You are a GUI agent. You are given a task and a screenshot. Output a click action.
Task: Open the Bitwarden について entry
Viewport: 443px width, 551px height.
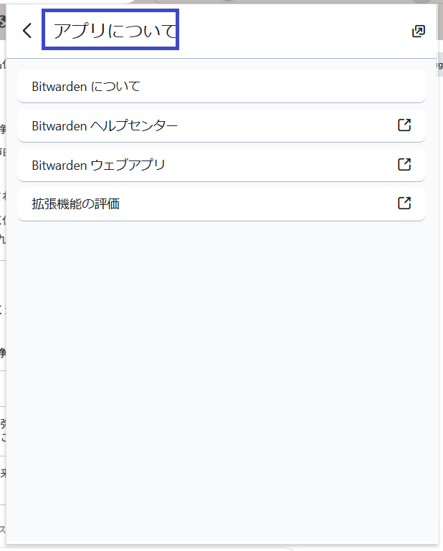(86, 87)
